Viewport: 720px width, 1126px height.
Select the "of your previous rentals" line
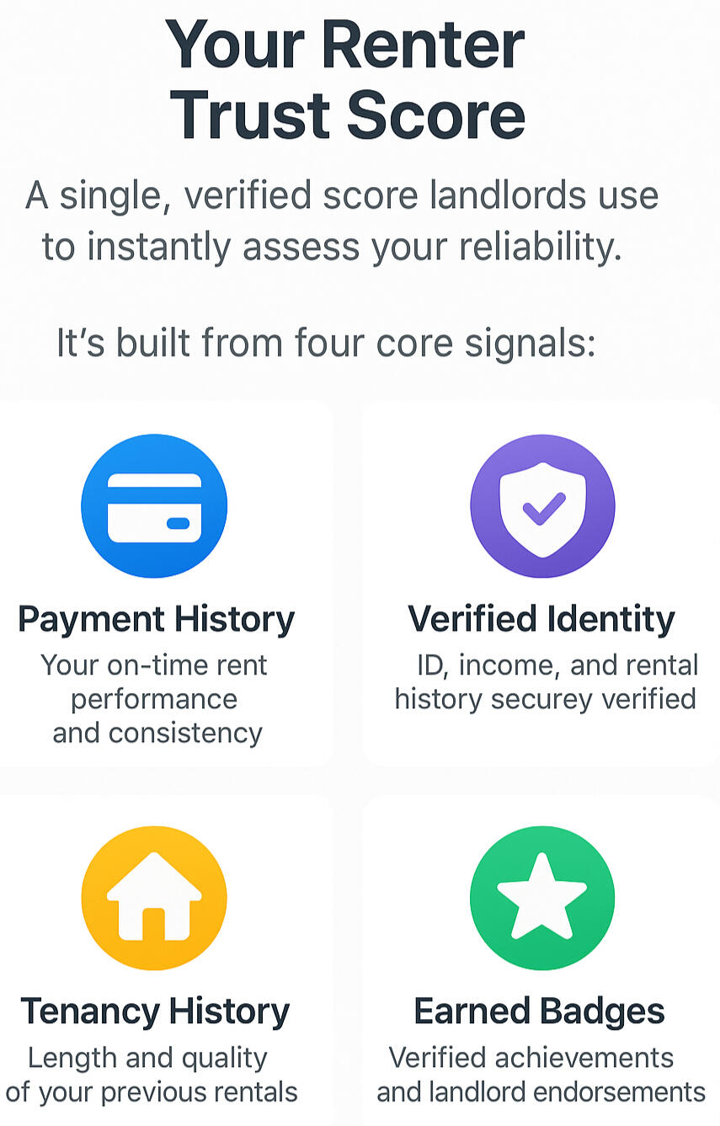pyautogui.click(x=152, y=1092)
